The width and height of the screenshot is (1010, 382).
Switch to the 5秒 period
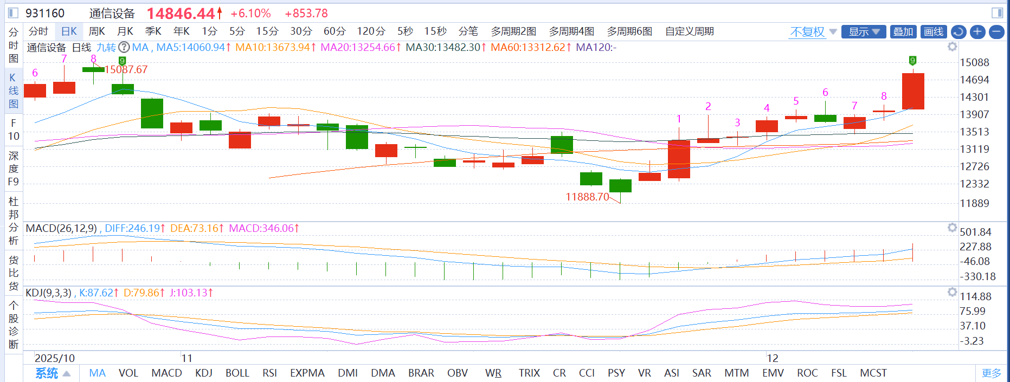point(405,31)
